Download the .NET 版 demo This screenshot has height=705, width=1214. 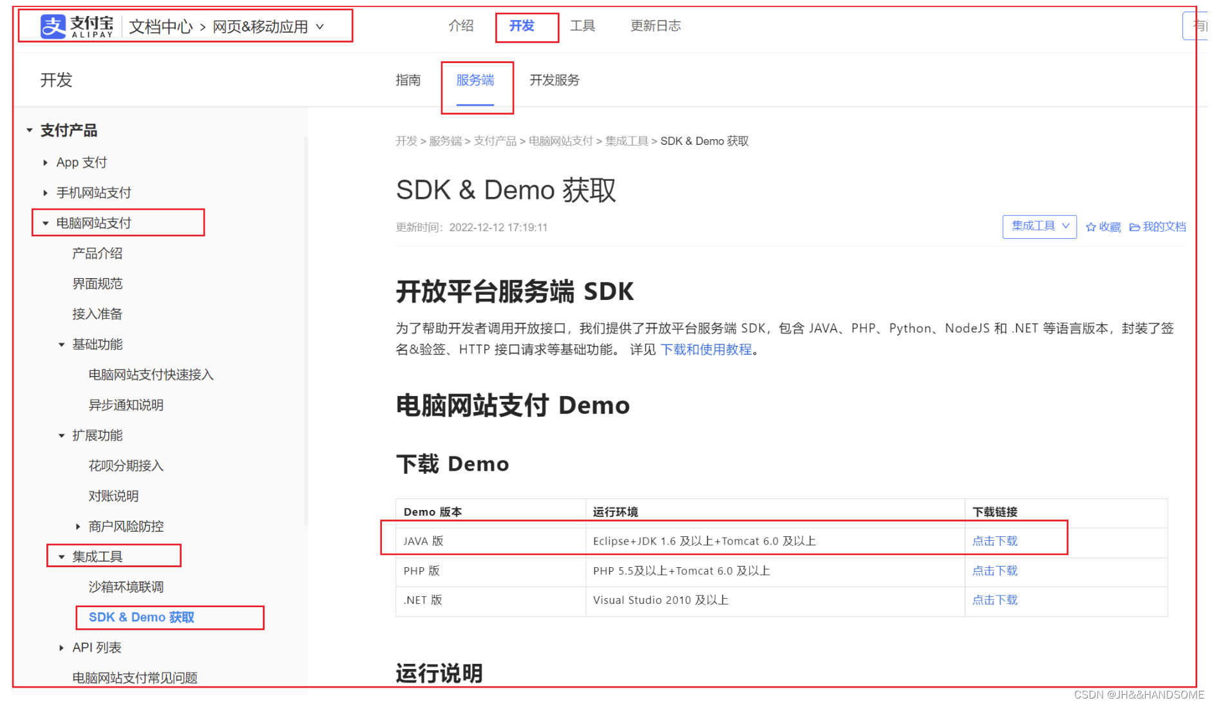995,600
